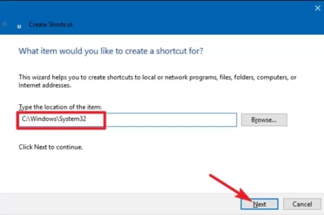Click the 'Create Shortcut' title text
Image resolution: width=324 pixels, height=215 pixels.
(51, 24)
